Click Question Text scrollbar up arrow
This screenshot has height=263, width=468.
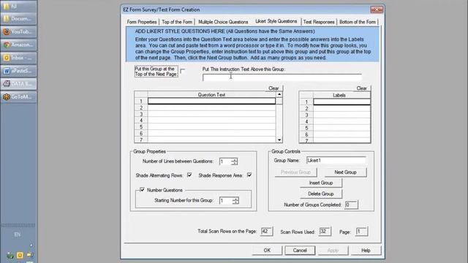(279, 94)
